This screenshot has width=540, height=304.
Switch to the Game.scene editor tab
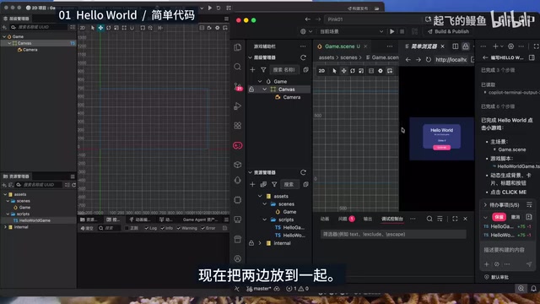click(x=339, y=46)
